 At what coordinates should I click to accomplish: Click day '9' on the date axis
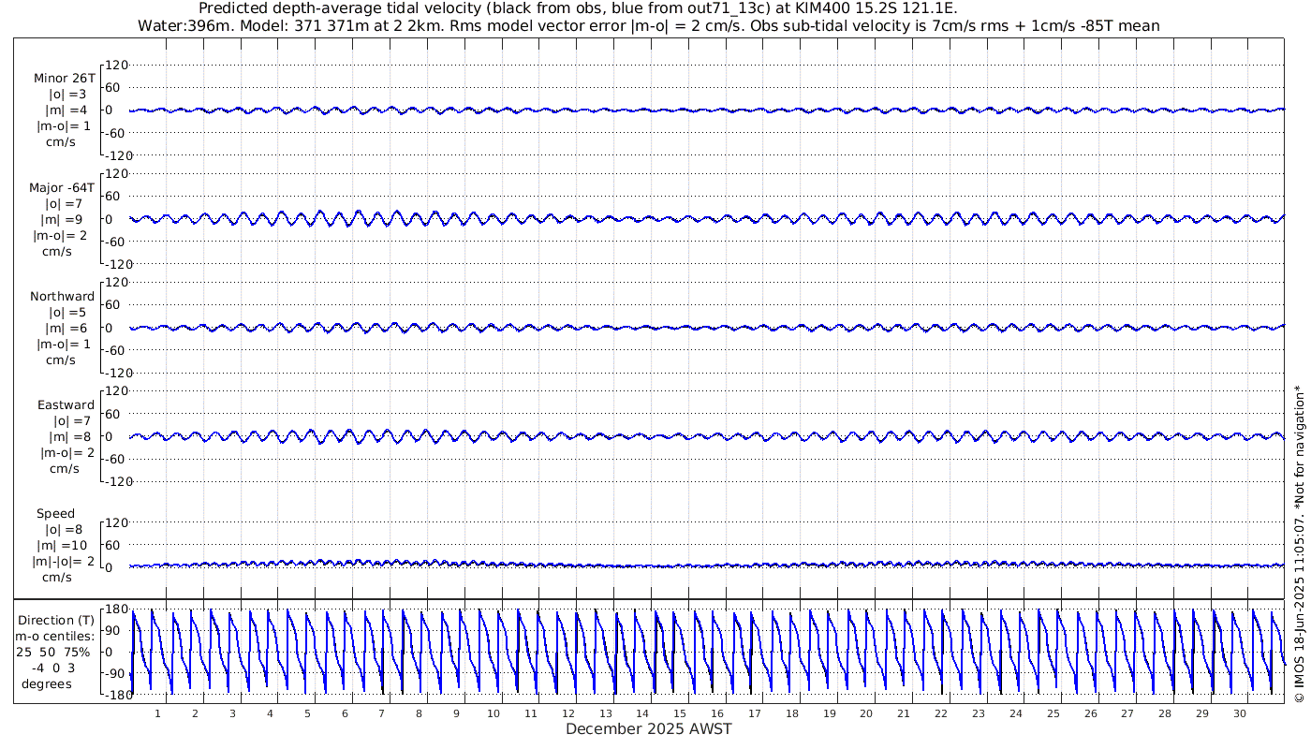(456, 713)
